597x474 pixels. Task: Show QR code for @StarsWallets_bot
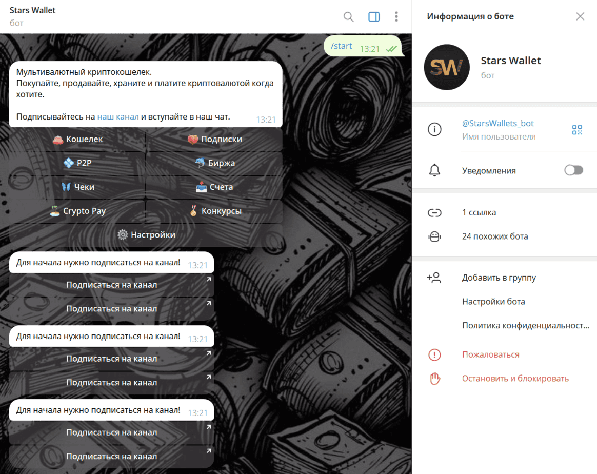click(x=577, y=130)
